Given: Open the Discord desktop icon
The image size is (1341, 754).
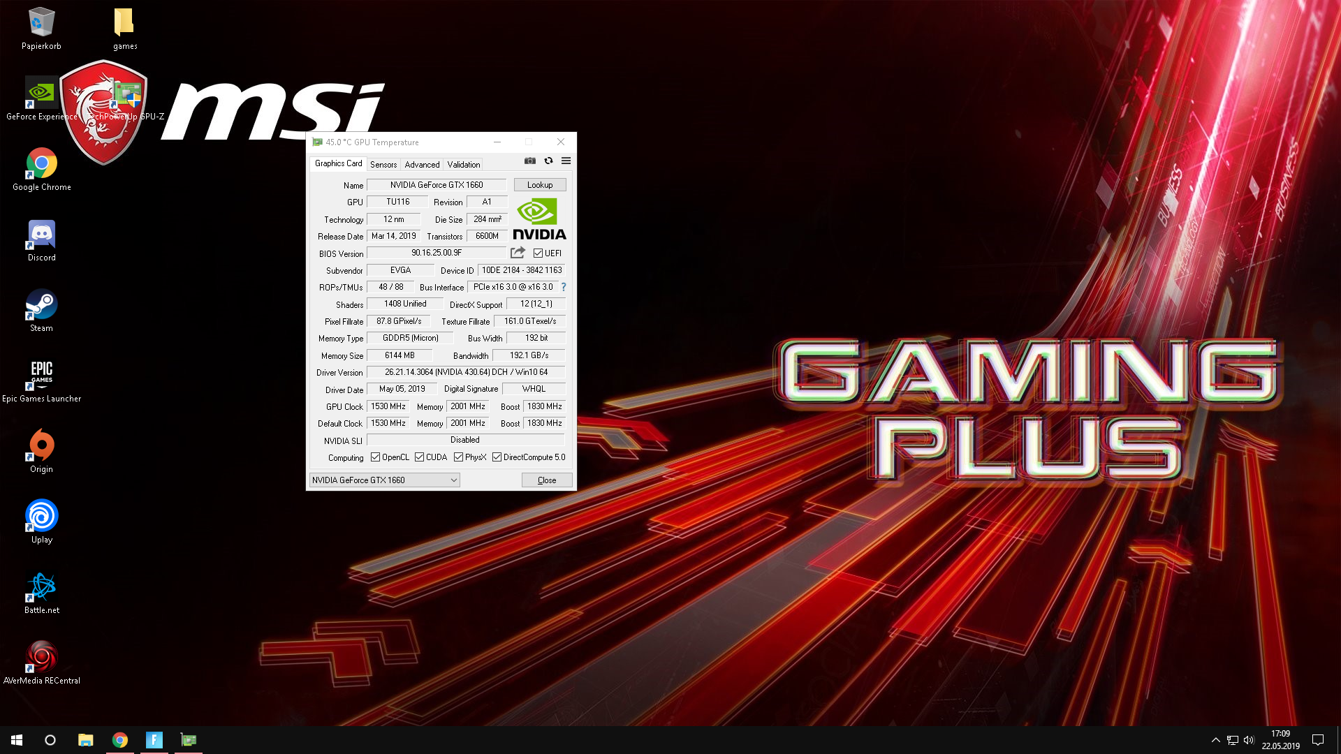Looking at the screenshot, I should click(41, 235).
